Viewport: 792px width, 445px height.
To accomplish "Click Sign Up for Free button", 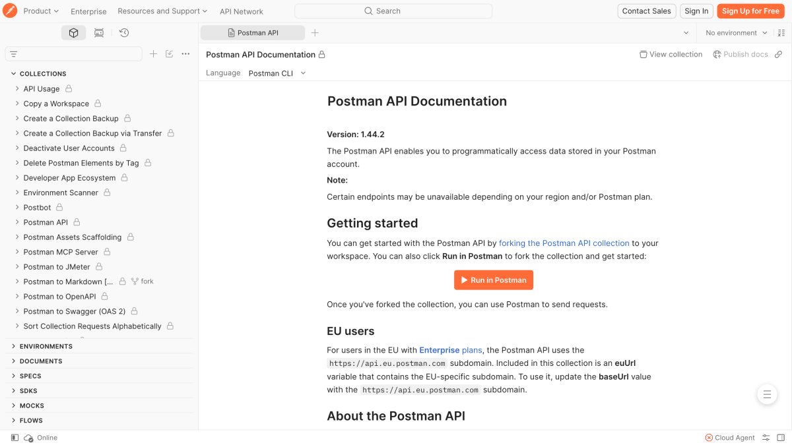I will 750,11.
